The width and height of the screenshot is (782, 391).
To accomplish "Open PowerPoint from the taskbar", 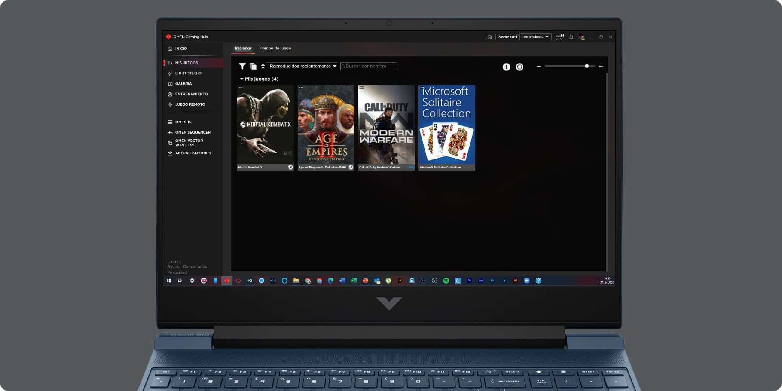I will point(365,281).
